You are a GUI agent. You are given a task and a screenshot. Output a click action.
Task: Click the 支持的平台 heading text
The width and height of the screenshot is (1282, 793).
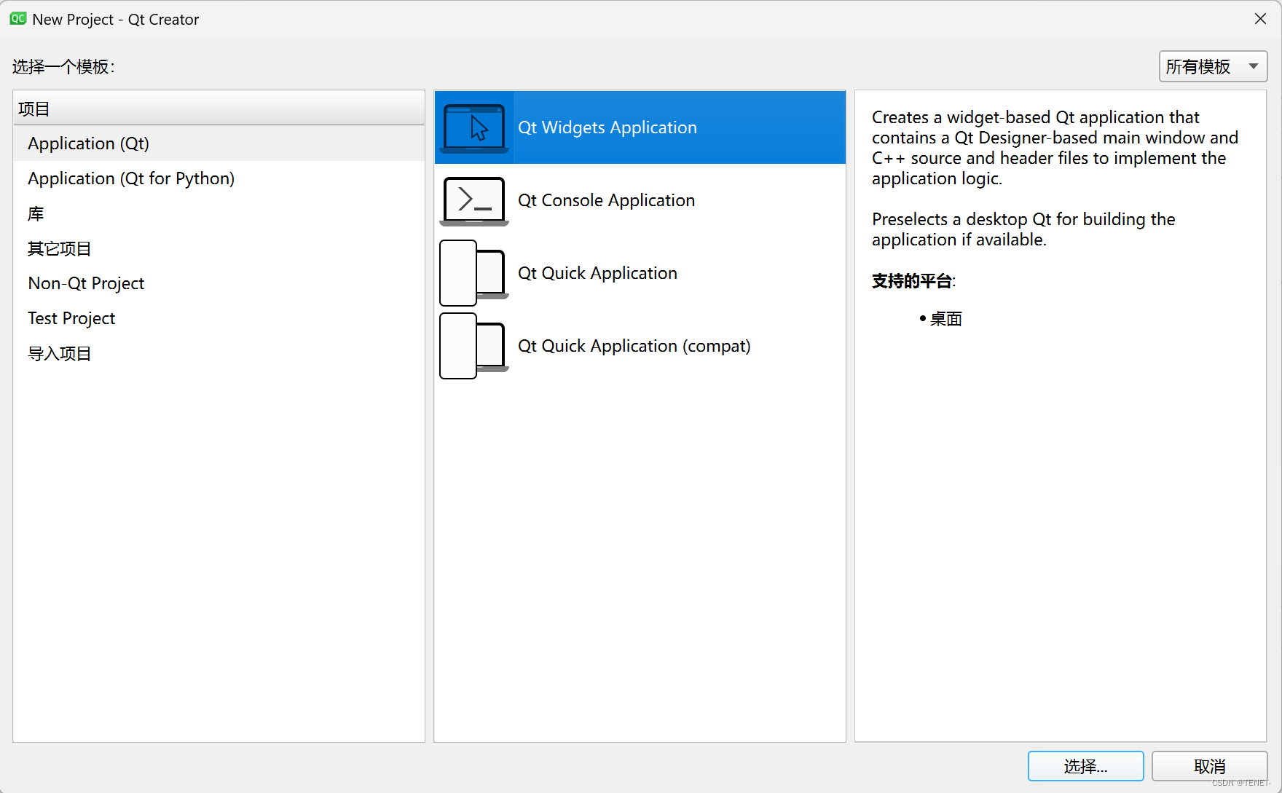[912, 281]
